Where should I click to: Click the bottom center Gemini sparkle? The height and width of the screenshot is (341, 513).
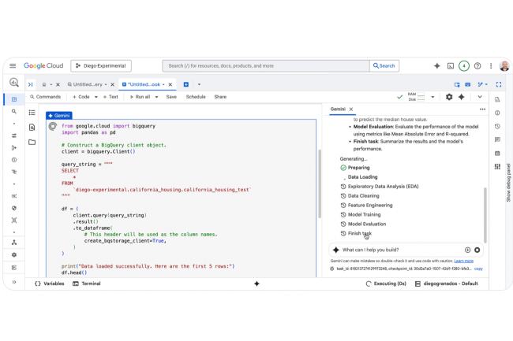[x=256, y=284]
